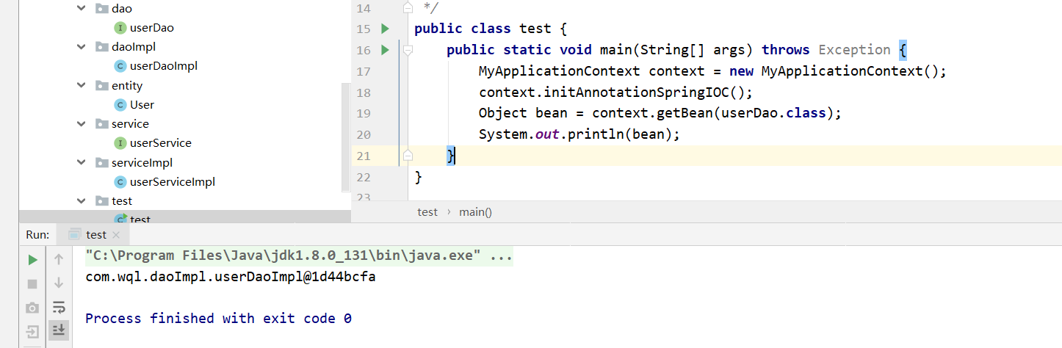Screen dimensions: 1062x348
Task: Collapse the service package folder
Action: point(82,123)
